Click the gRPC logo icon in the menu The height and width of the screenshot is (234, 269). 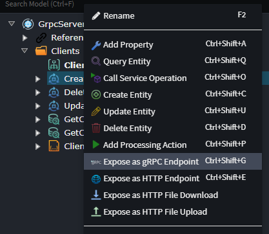(x=96, y=162)
